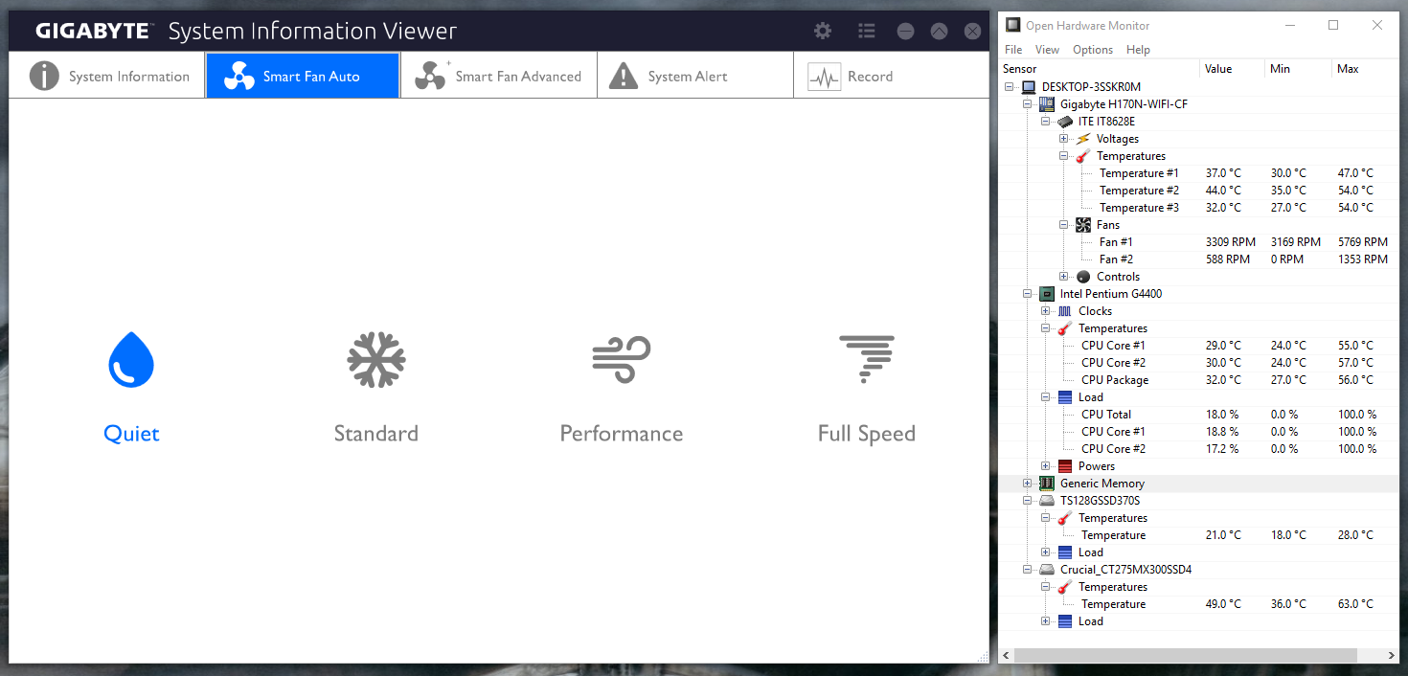Click the Performance mode label

pos(622,434)
